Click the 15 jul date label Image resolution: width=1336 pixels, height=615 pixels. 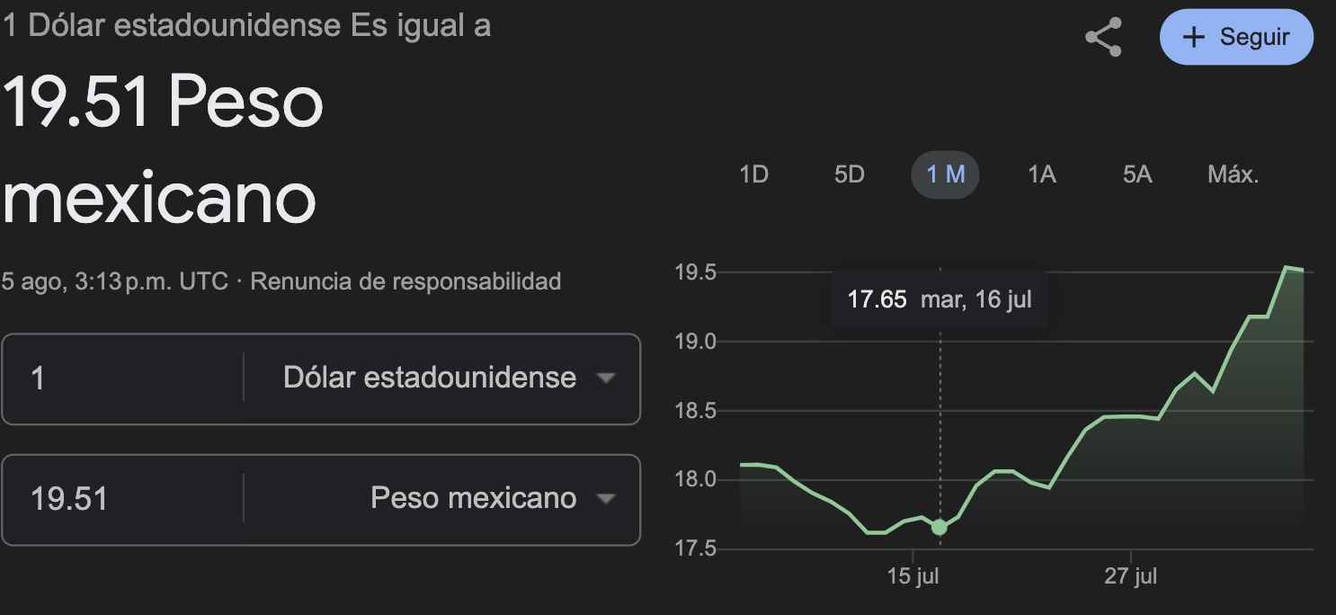913,576
